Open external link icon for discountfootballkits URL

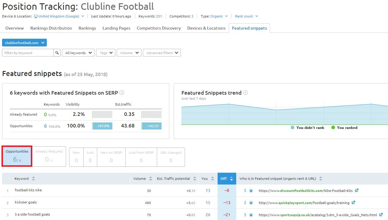pyautogui.click(x=357, y=190)
